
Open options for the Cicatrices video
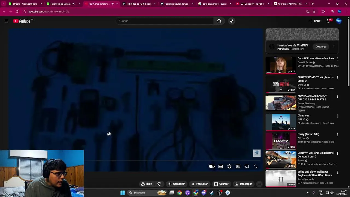[337, 116]
